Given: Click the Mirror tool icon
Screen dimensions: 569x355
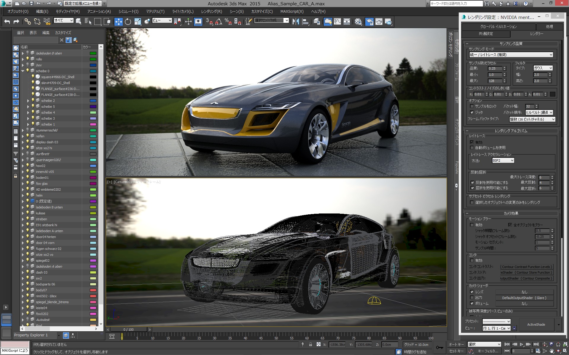Looking at the screenshot, I should click(x=296, y=22).
